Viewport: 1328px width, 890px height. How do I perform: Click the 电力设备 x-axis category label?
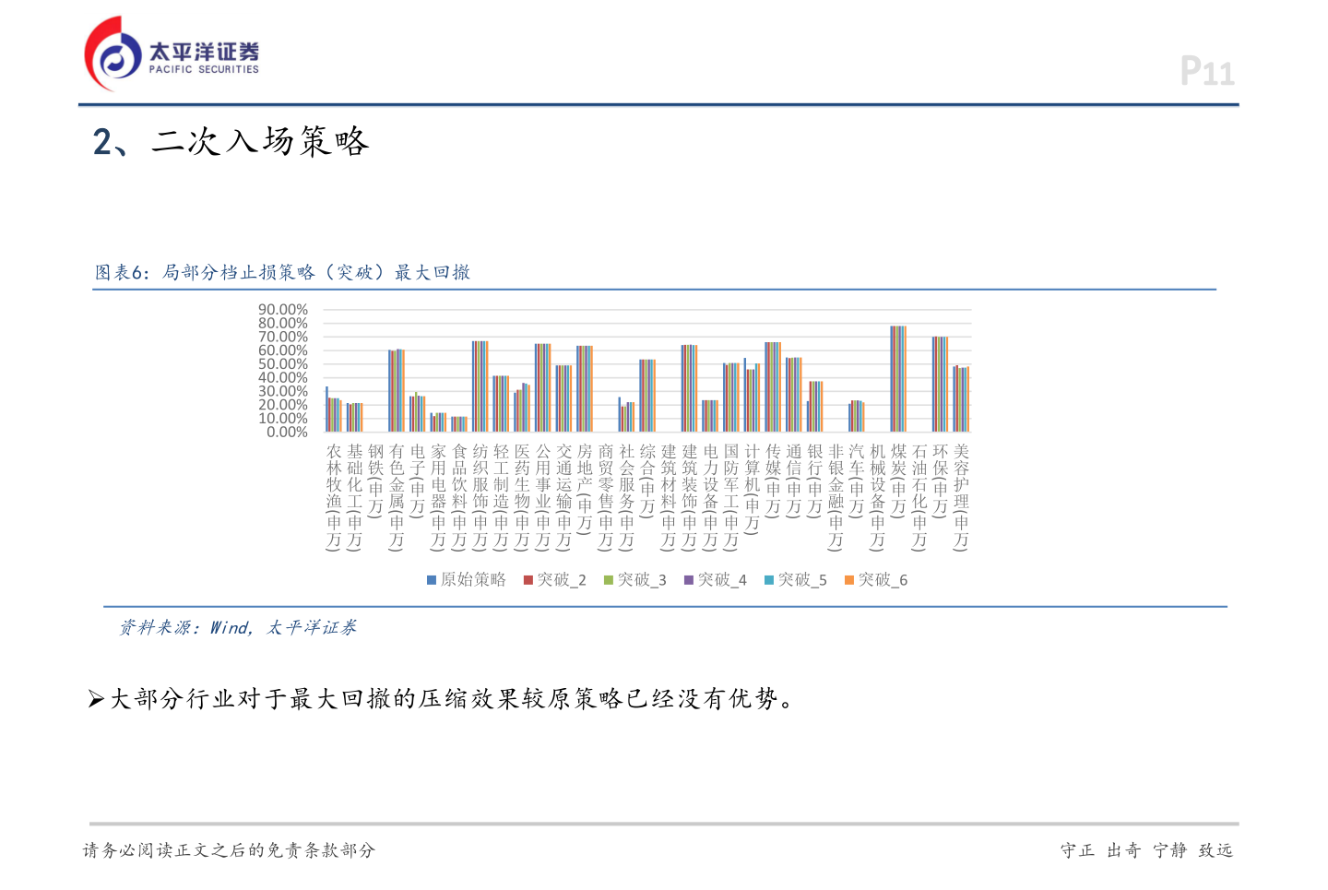710,497
